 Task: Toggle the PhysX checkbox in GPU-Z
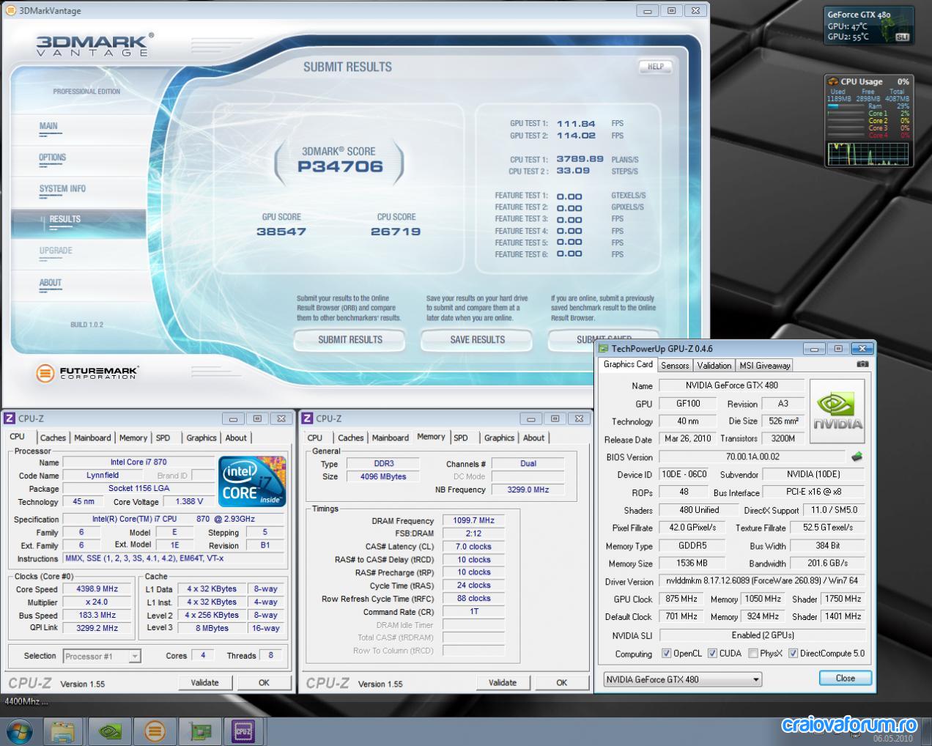pos(753,654)
